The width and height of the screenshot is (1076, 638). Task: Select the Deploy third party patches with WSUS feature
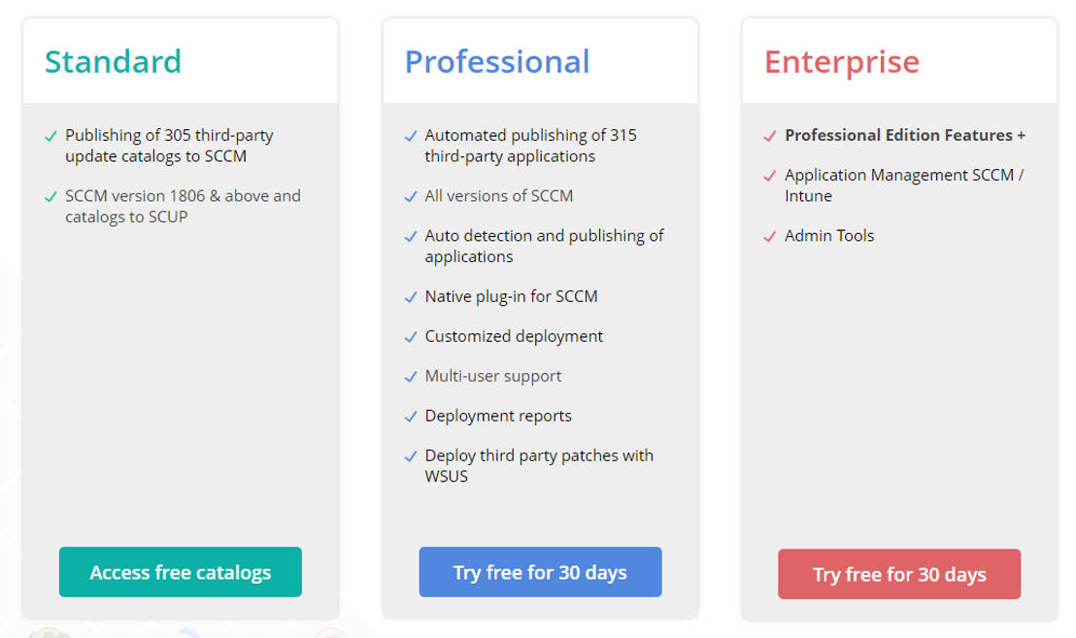tap(539, 465)
